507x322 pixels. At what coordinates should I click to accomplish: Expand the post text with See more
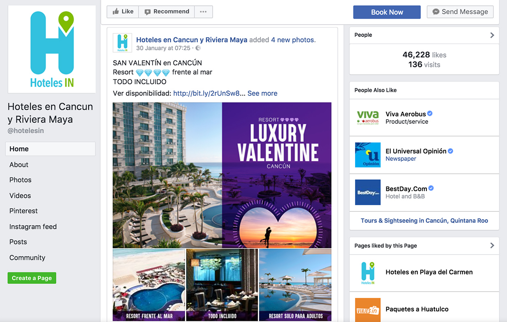262,93
